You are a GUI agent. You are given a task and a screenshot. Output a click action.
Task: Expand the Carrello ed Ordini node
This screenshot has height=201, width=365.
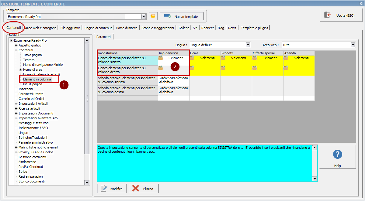pyautogui.click(x=16, y=99)
